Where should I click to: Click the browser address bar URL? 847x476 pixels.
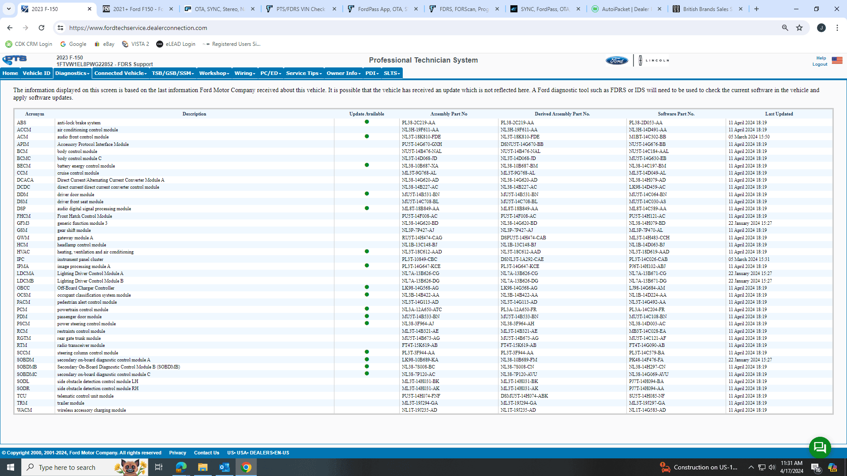pyautogui.click(x=138, y=28)
